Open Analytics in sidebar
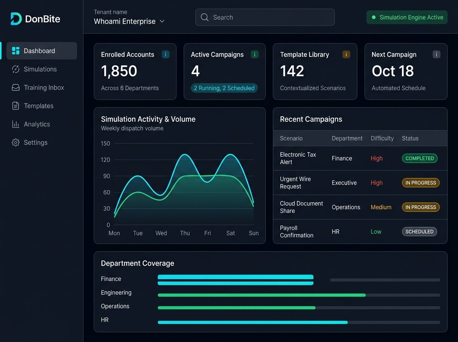The height and width of the screenshot is (342, 458). click(x=42, y=124)
